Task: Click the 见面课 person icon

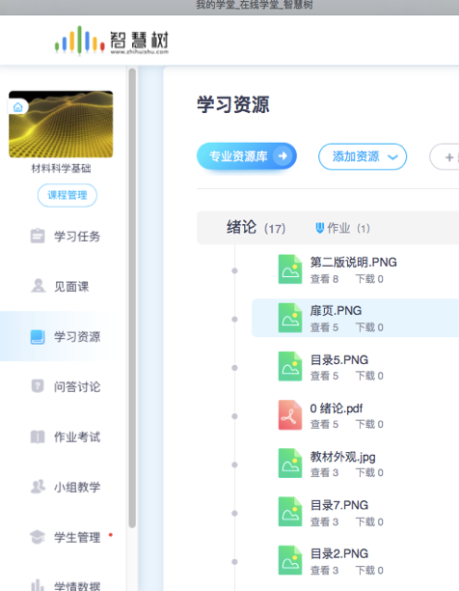Action: [x=38, y=286]
